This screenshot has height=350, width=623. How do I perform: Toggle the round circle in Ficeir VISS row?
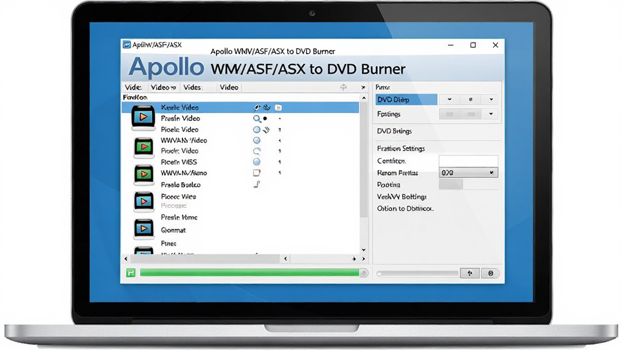(257, 162)
